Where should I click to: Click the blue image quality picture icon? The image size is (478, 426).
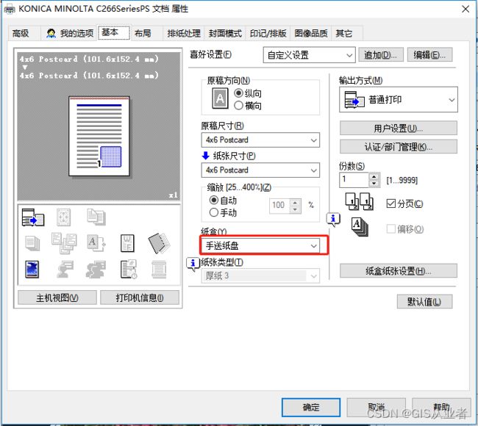32,269
